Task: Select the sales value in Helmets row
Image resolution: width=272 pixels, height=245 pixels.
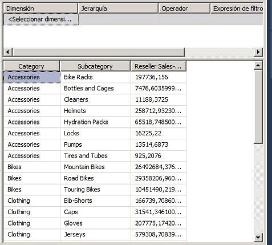Action: click(159, 111)
